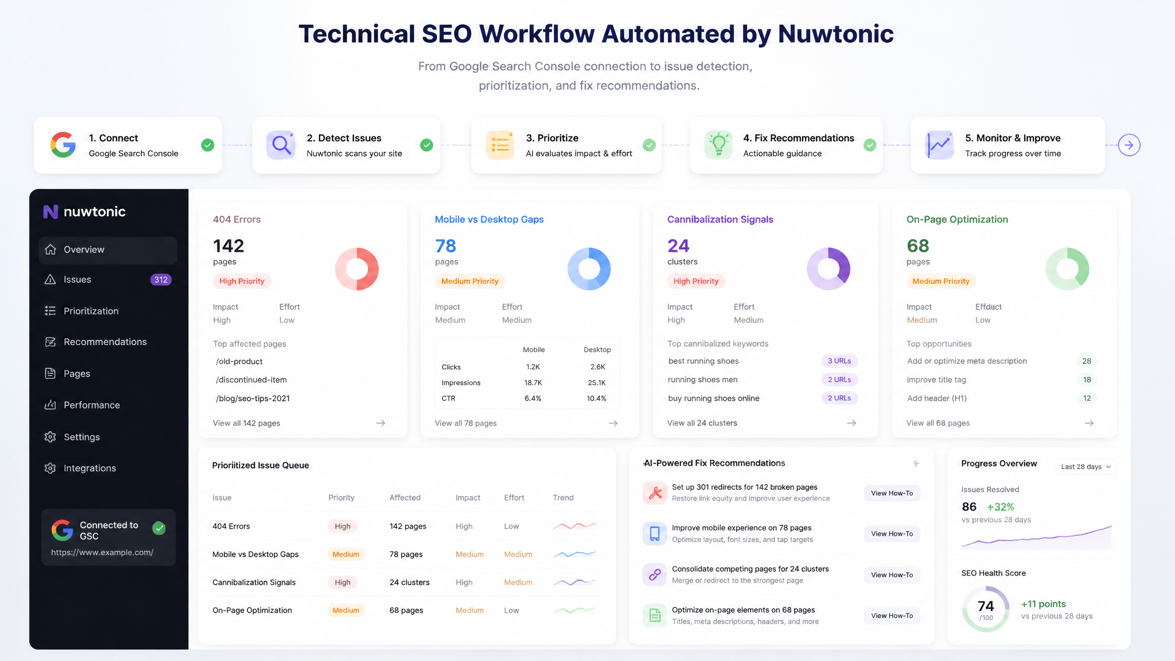Click View all 24 clusters link
1175x661 pixels.
click(702, 423)
